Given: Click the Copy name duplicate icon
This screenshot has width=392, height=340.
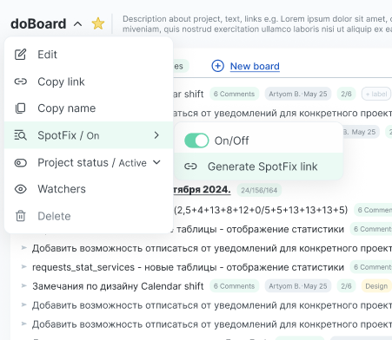Looking at the screenshot, I should click(x=20, y=108).
